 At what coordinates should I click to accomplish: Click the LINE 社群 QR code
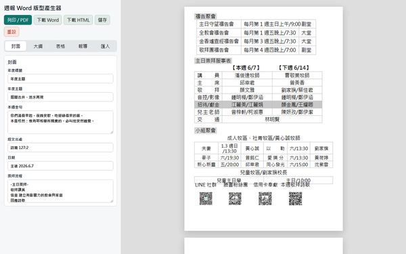coord(206,198)
